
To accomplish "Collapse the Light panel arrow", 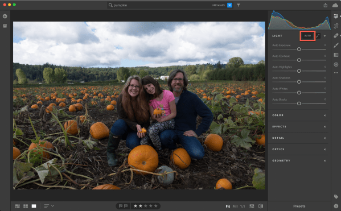I will coord(324,36).
